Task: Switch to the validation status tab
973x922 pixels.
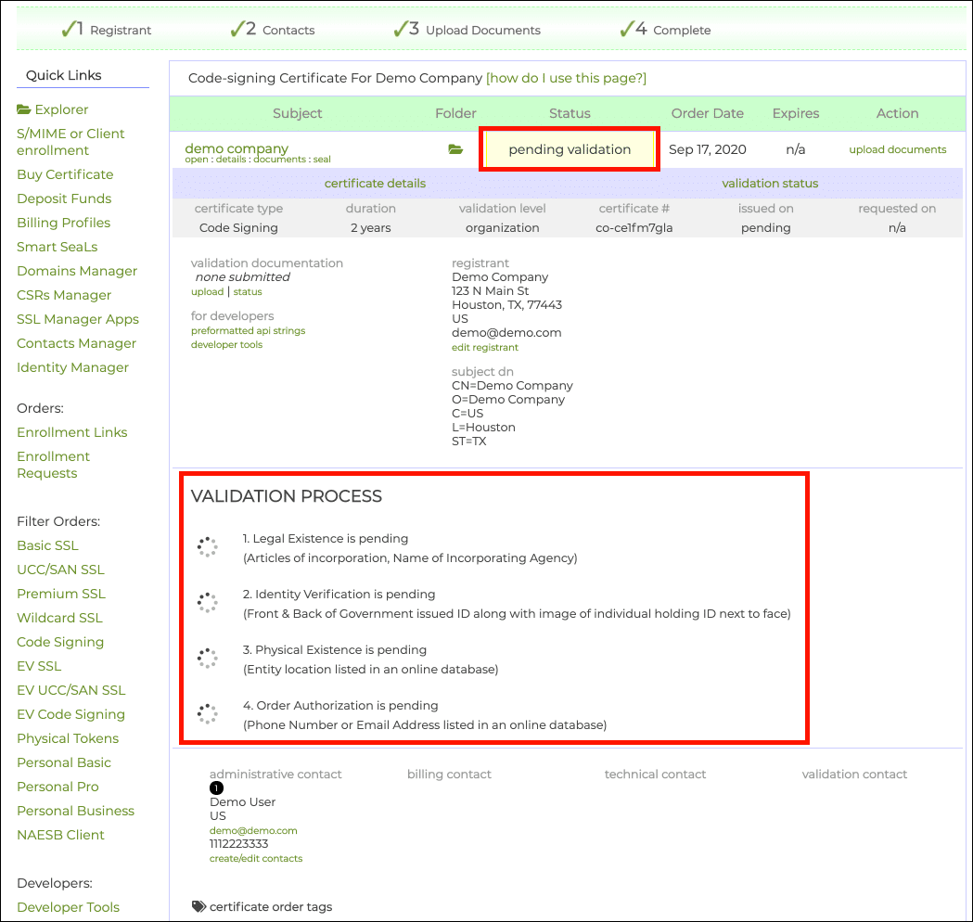Action: pyautogui.click(x=770, y=183)
